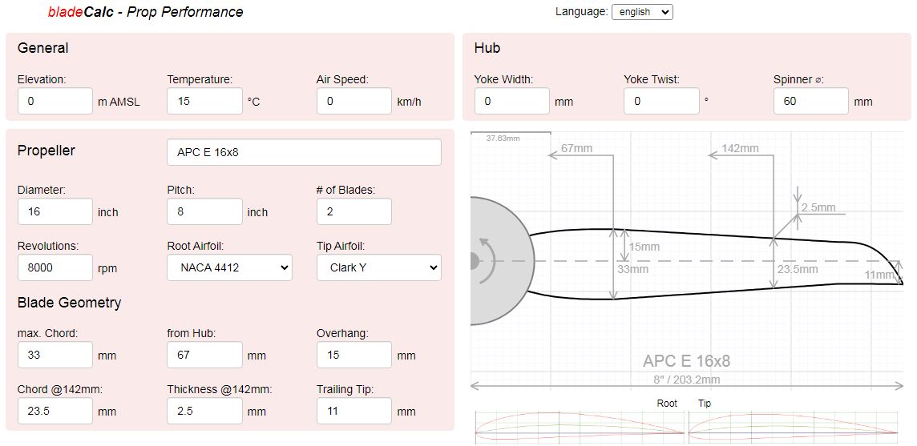The height and width of the screenshot is (446, 917).
Task: Click the Hub section heading
Action: pyautogui.click(x=487, y=48)
